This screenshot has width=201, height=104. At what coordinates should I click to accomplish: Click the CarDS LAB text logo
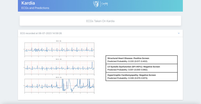pos(104,4)
